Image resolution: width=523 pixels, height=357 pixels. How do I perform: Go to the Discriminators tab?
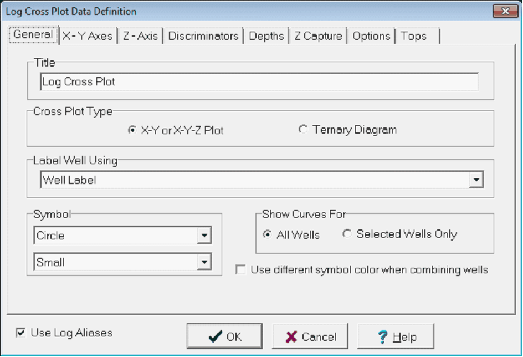[203, 36]
